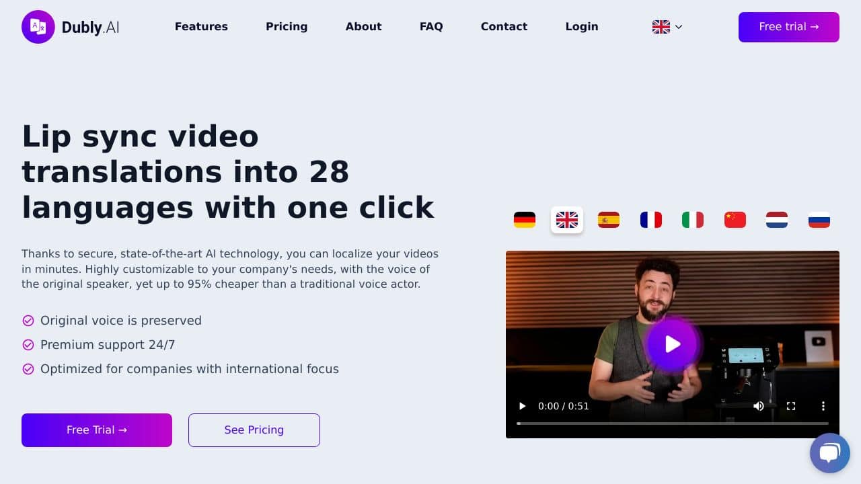Select the active UK flag above video
861x484 pixels.
[x=567, y=220]
